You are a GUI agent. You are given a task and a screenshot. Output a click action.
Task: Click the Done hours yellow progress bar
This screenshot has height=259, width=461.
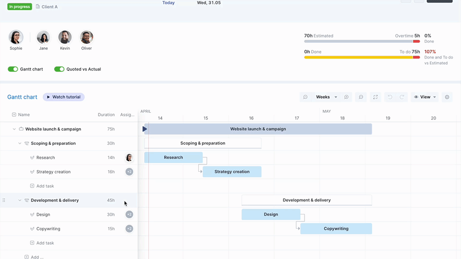[x=362, y=57]
